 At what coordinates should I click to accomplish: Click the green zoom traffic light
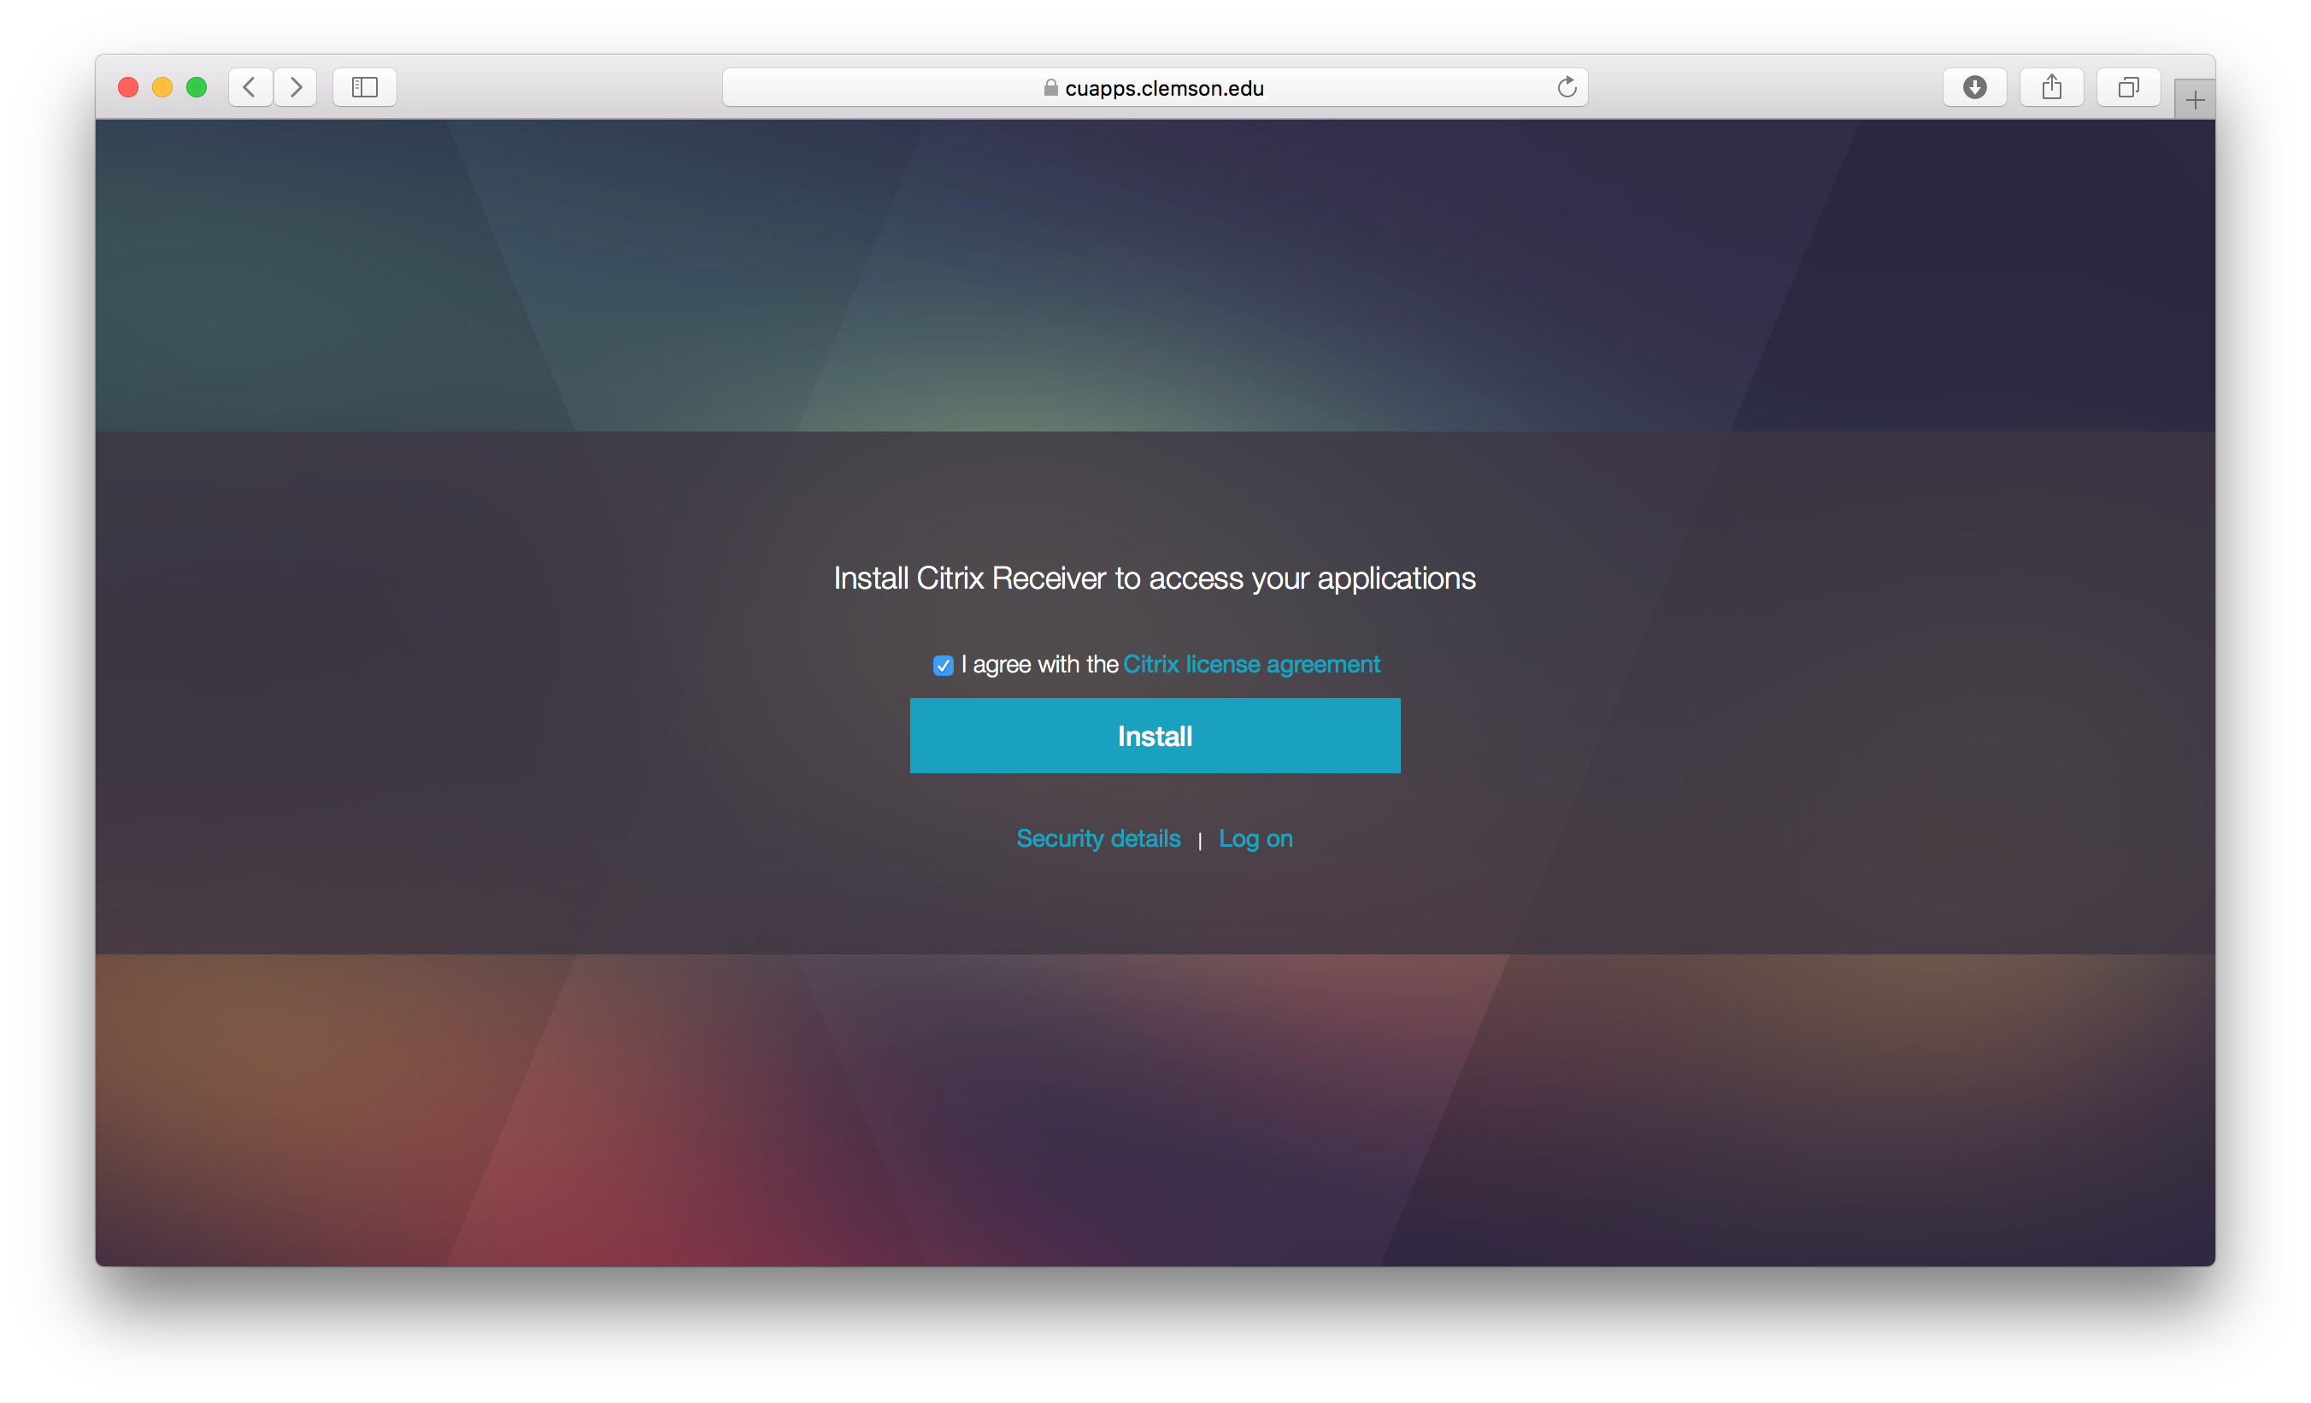(x=197, y=87)
